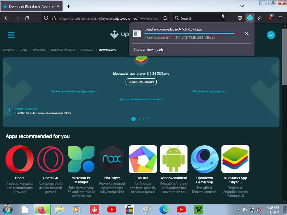
Task: Open the blank document taskbar icon
Action: tap(25, 210)
